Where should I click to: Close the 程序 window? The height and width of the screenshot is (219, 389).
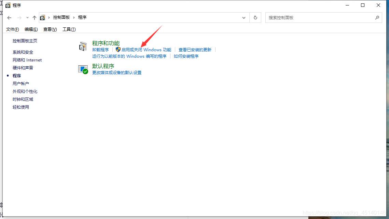click(x=378, y=5)
